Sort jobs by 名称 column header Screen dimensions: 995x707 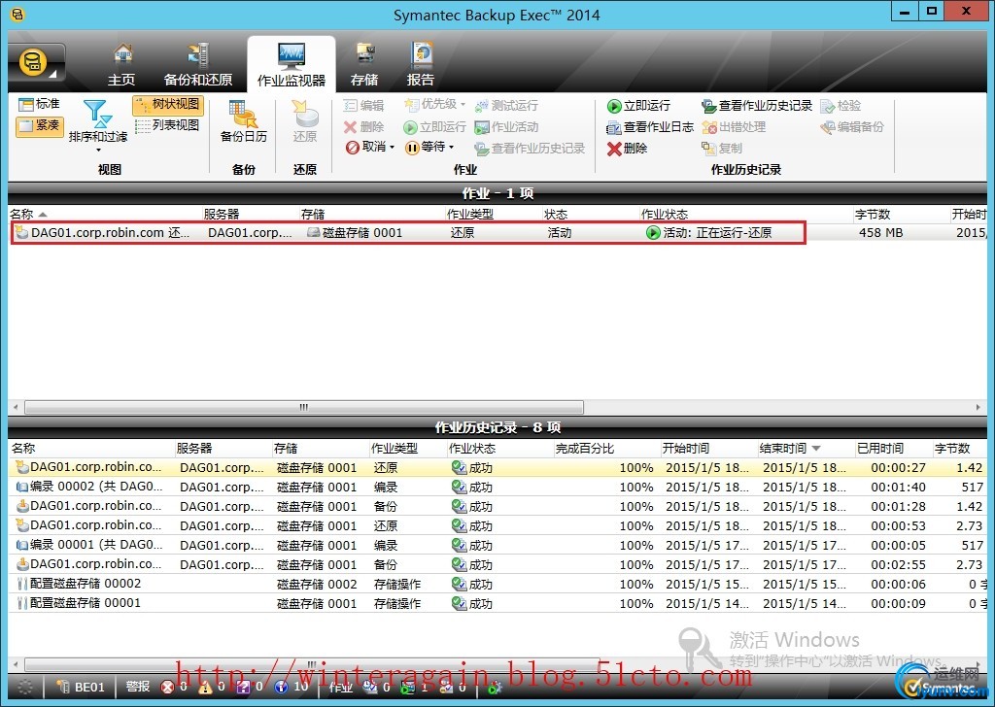point(105,215)
